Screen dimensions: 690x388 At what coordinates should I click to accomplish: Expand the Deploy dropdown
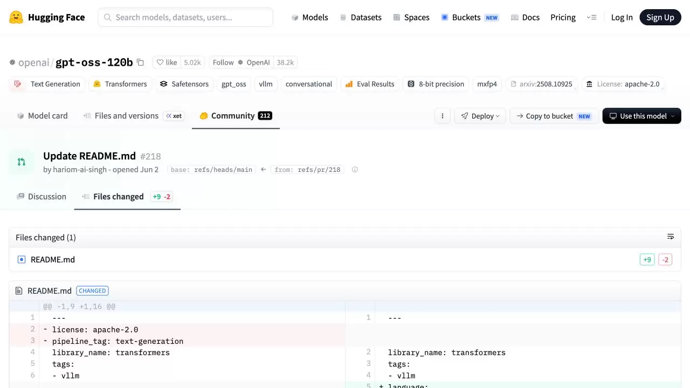click(x=480, y=116)
